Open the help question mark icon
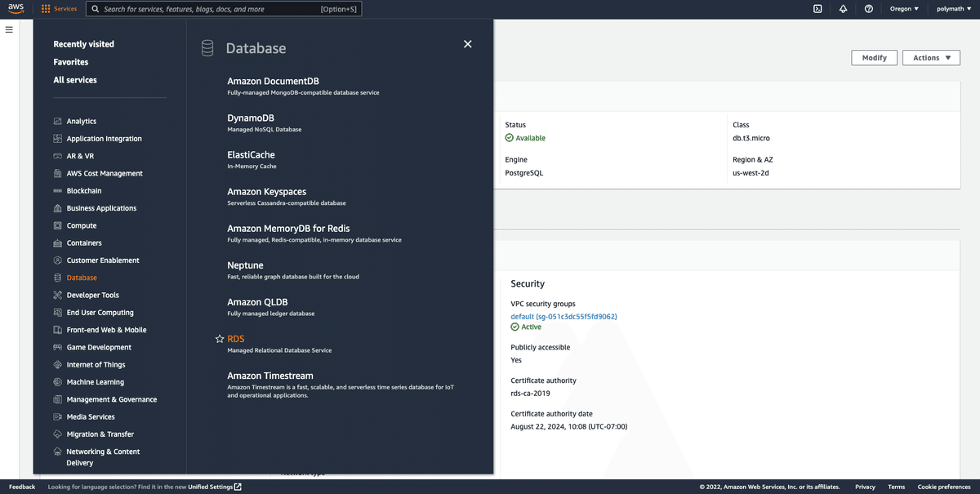Screen dimensions: 980x494 868,9
